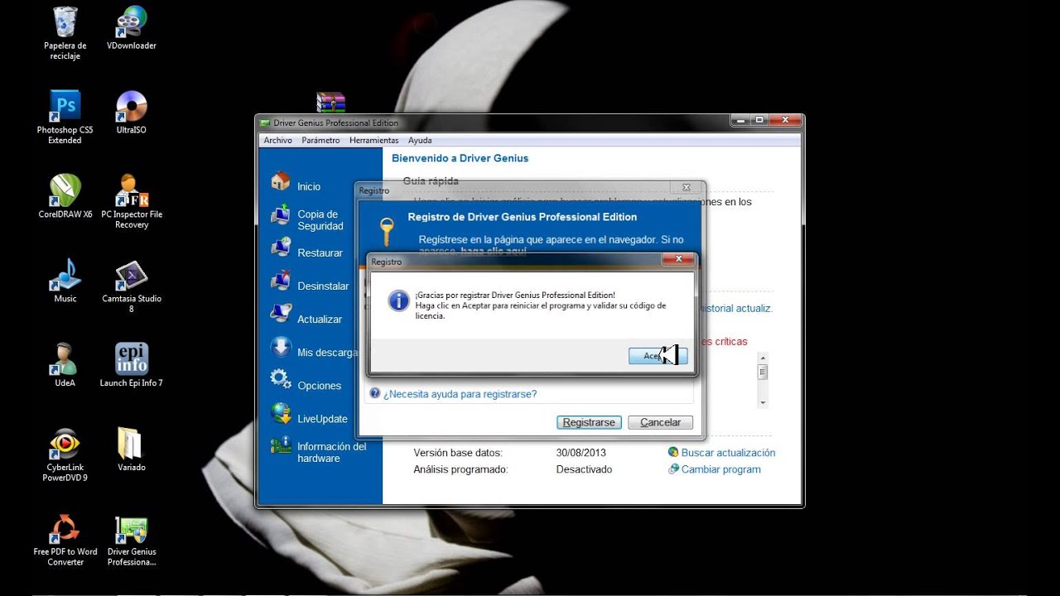Screen dimensions: 1060x596
Task: Click the Bienvenido a Driver Genius heading
Action: (460, 158)
